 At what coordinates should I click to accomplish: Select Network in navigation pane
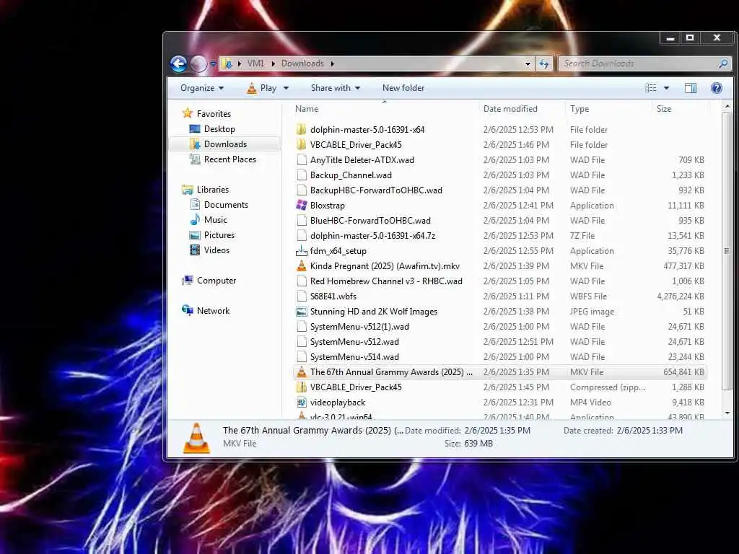click(x=213, y=310)
